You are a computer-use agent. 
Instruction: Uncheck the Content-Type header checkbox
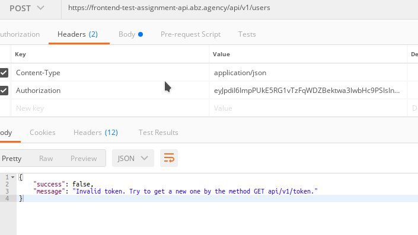tap(4, 73)
